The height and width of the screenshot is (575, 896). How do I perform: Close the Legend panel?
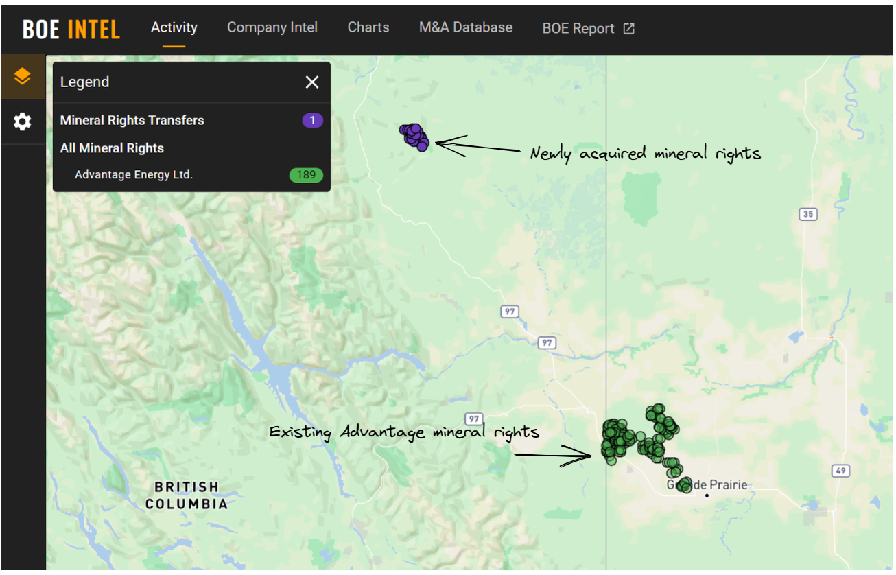pos(312,82)
